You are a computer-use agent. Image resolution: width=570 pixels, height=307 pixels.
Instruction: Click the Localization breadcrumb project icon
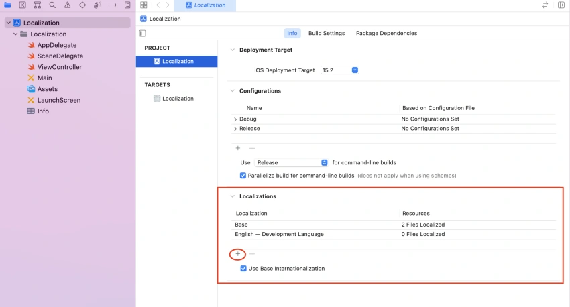tap(144, 19)
